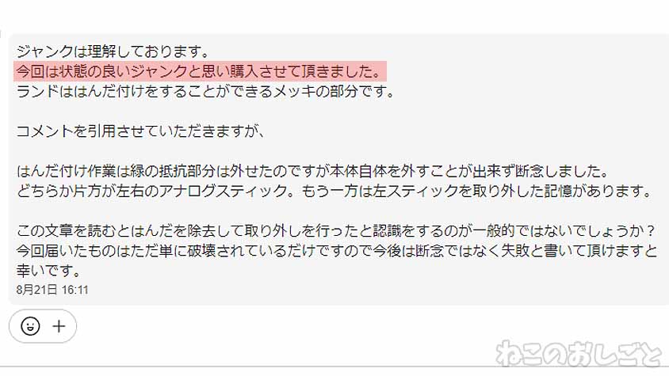The image size is (669, 376).
Task: Click the plus icon beside the smiley
Action: (x=59, y=327)
